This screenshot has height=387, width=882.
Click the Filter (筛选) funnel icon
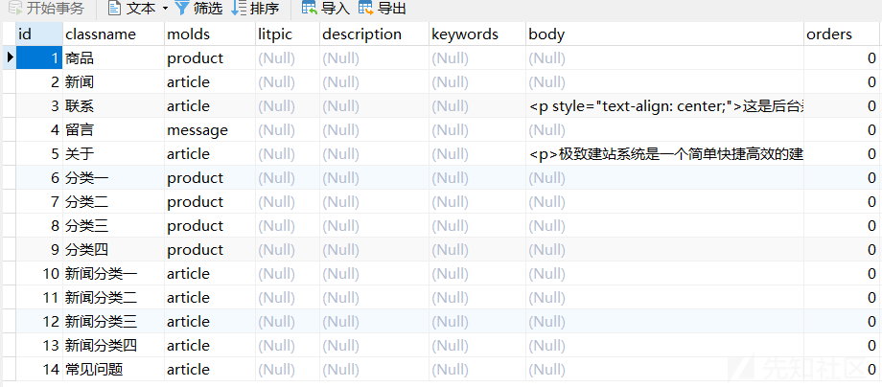tap(181, 9)
